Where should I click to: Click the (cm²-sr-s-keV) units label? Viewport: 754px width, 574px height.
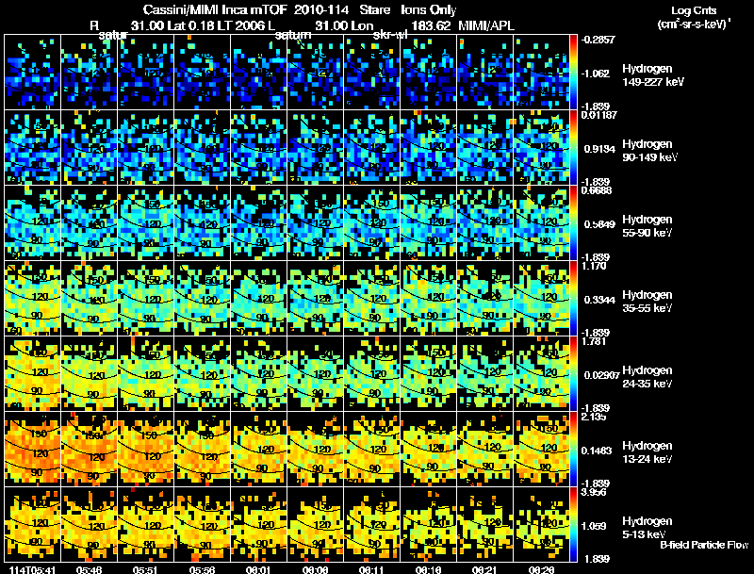(694, 25)
